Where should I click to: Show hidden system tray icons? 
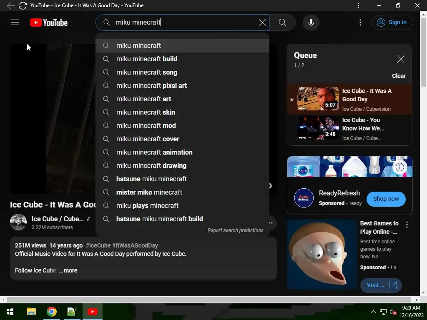click(373, 312)
